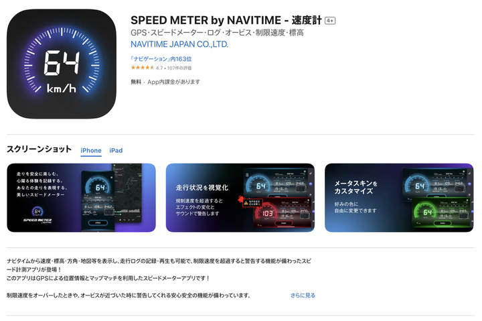Expand the description with さらに見る
The width and height of the screenshot is (482, 321).
coord(303,295)
